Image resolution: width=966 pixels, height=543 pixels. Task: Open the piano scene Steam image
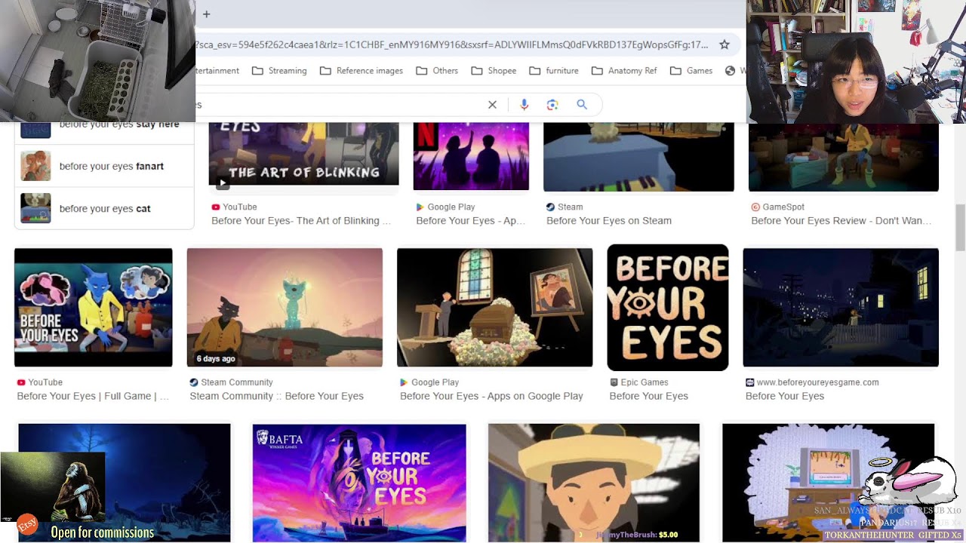tap(638, 157)
